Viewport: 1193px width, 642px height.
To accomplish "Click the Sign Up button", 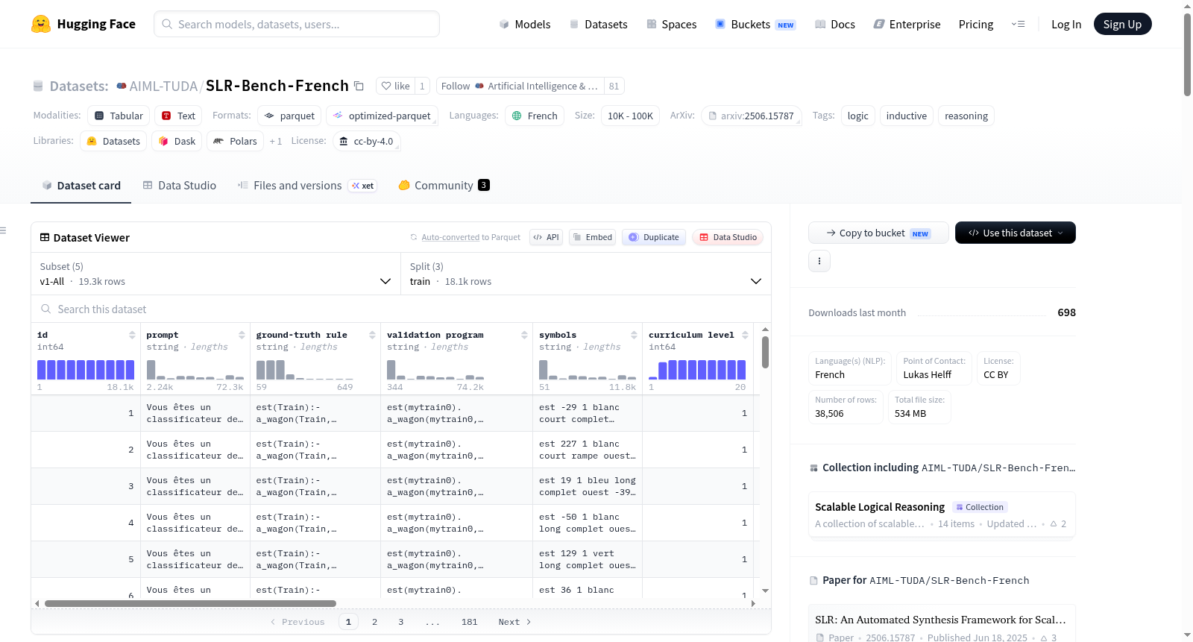I will click(1122, 24).
